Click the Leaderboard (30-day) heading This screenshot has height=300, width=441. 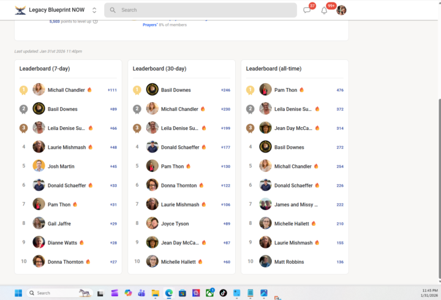pos(159,69)
